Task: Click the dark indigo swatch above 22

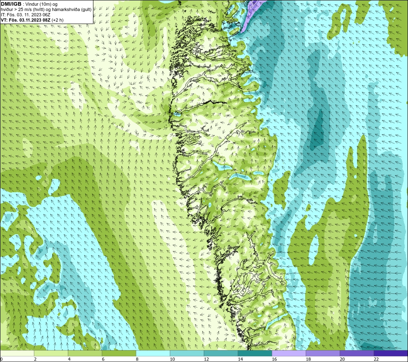Action: 391,353
